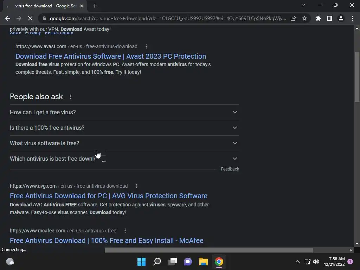Click the Feedback link
This screenshot has width=360, height=270.
(x=230, y=169)
